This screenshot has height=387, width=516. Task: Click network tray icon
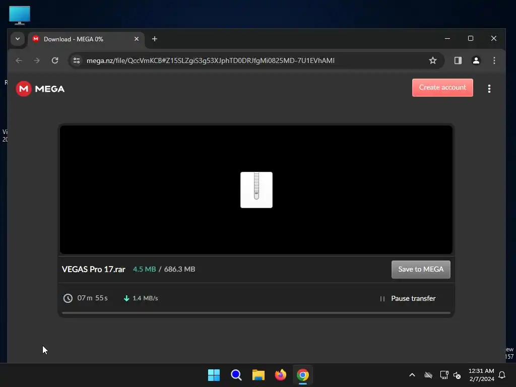(x=444, y=375)
